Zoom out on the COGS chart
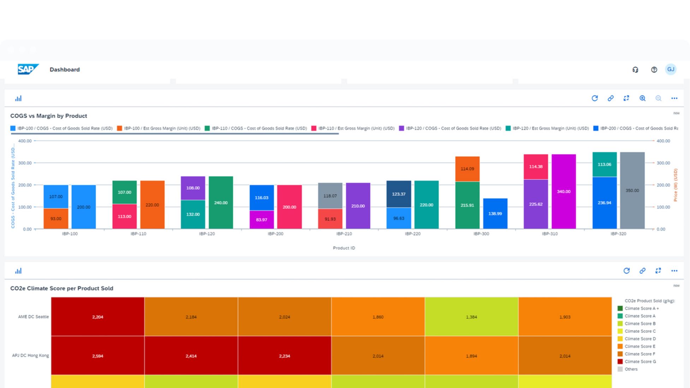 pyautogui.click(x=658, y=98)
